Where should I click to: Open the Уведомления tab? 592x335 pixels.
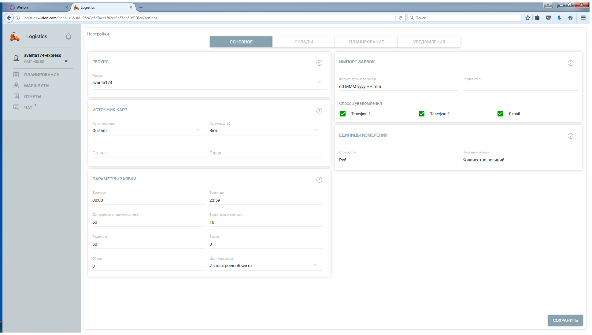tap(429, 42)
